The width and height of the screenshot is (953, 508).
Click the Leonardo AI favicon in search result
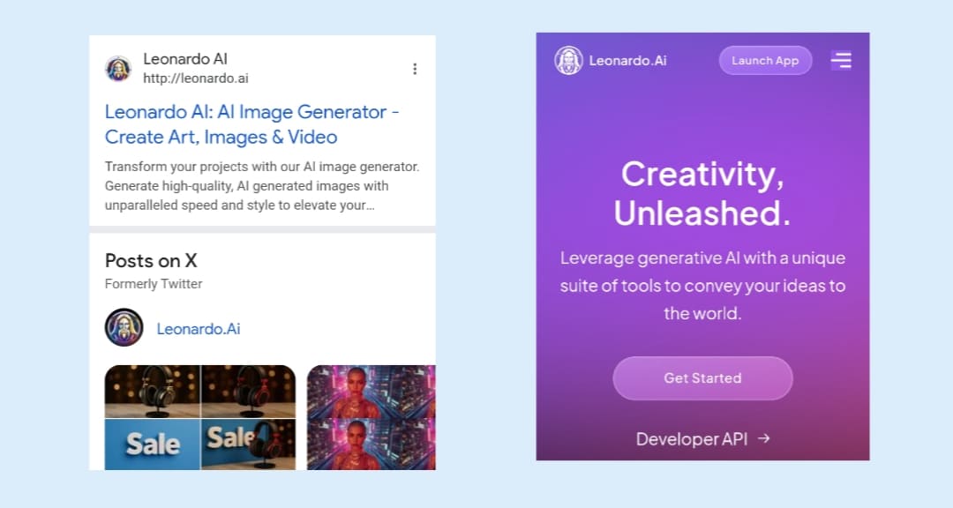[x=118, y=69]
